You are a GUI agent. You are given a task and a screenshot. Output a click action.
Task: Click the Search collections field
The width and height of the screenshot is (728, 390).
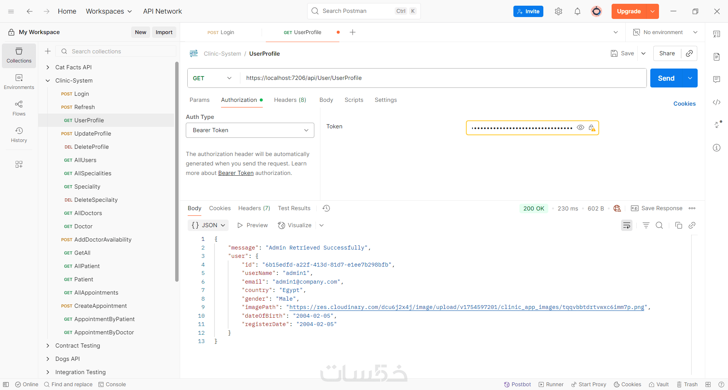point(116,51)
